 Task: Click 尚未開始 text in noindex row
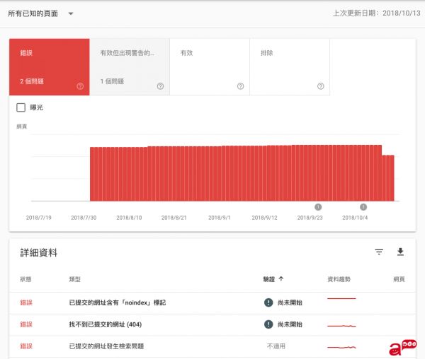(x=290, y=302)
